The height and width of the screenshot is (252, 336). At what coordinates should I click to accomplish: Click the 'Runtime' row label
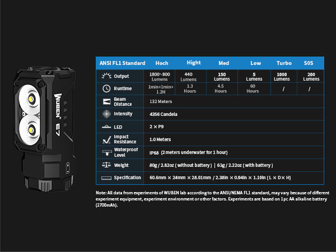pyautogui.click(x=123, y=88)
